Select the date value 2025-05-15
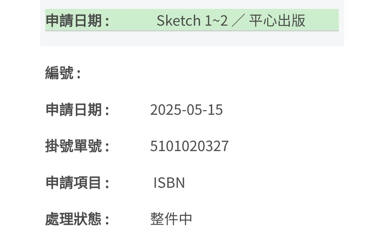The image size is (384, 243). pos(186,110)
